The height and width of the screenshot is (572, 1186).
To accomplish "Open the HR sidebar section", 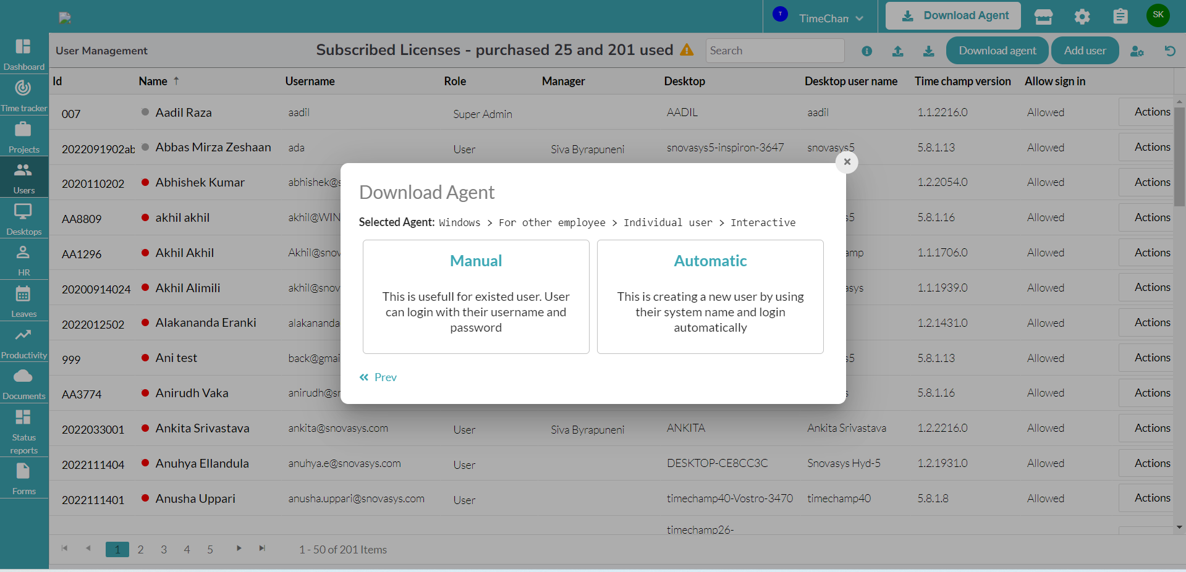I will (x=23, y=259).
